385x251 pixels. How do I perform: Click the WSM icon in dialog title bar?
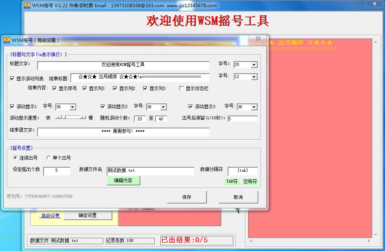6,40
